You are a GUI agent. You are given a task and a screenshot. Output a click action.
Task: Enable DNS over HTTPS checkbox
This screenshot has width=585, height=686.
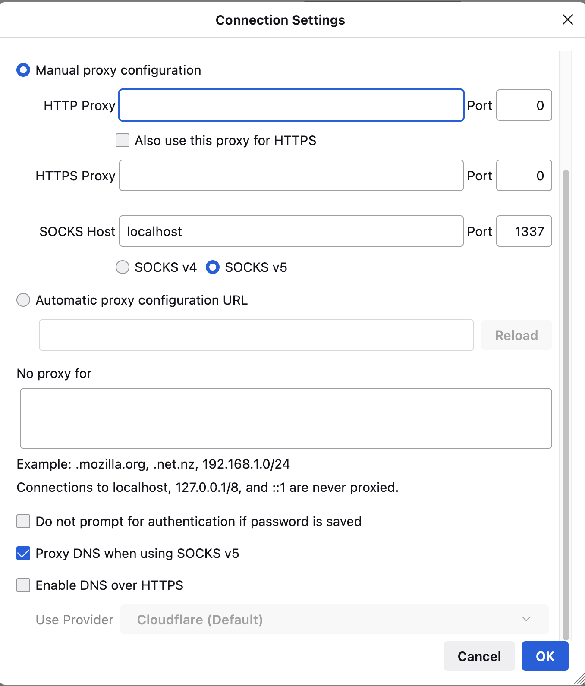click(23, 585)
